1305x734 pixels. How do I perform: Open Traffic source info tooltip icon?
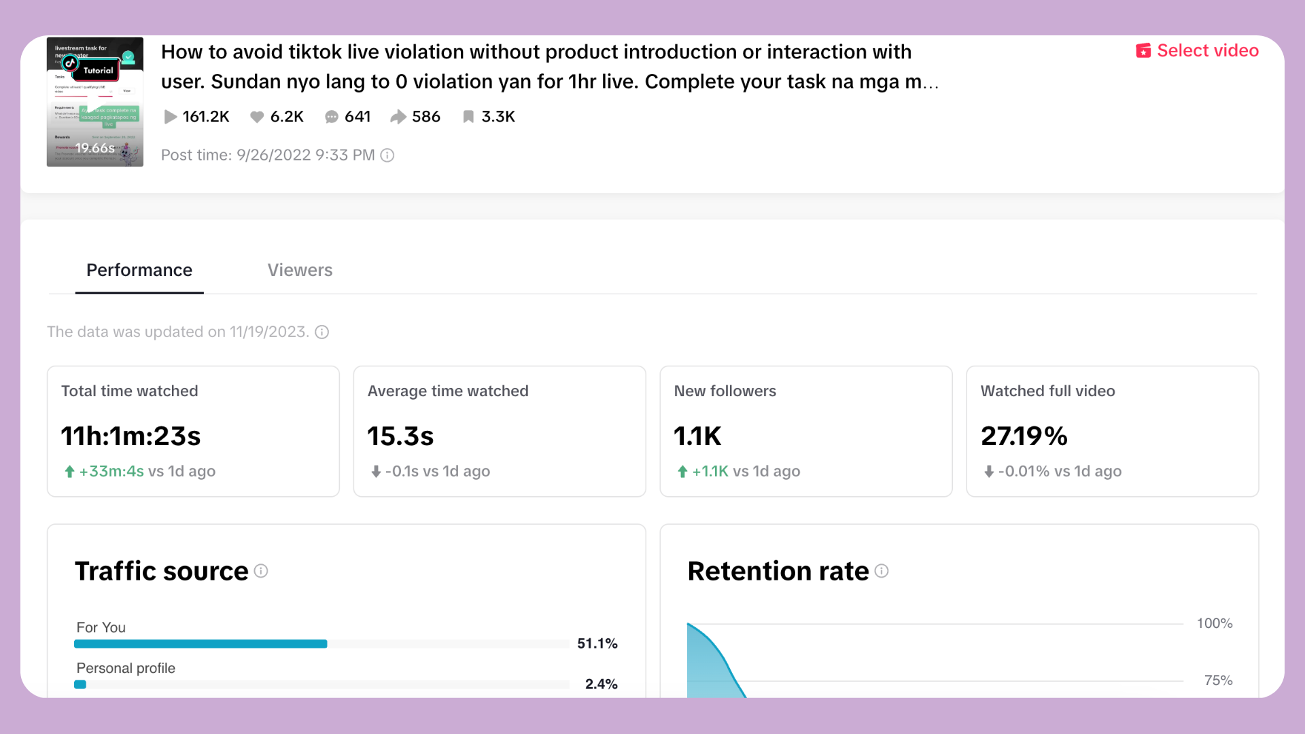coord(261,571)
